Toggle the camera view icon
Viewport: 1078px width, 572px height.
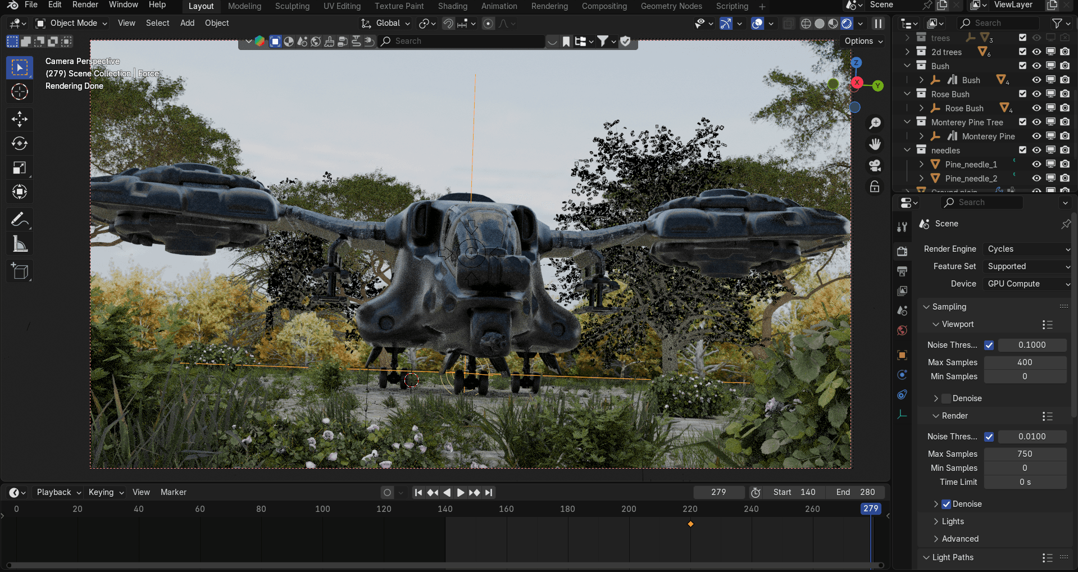pos(875,165)
